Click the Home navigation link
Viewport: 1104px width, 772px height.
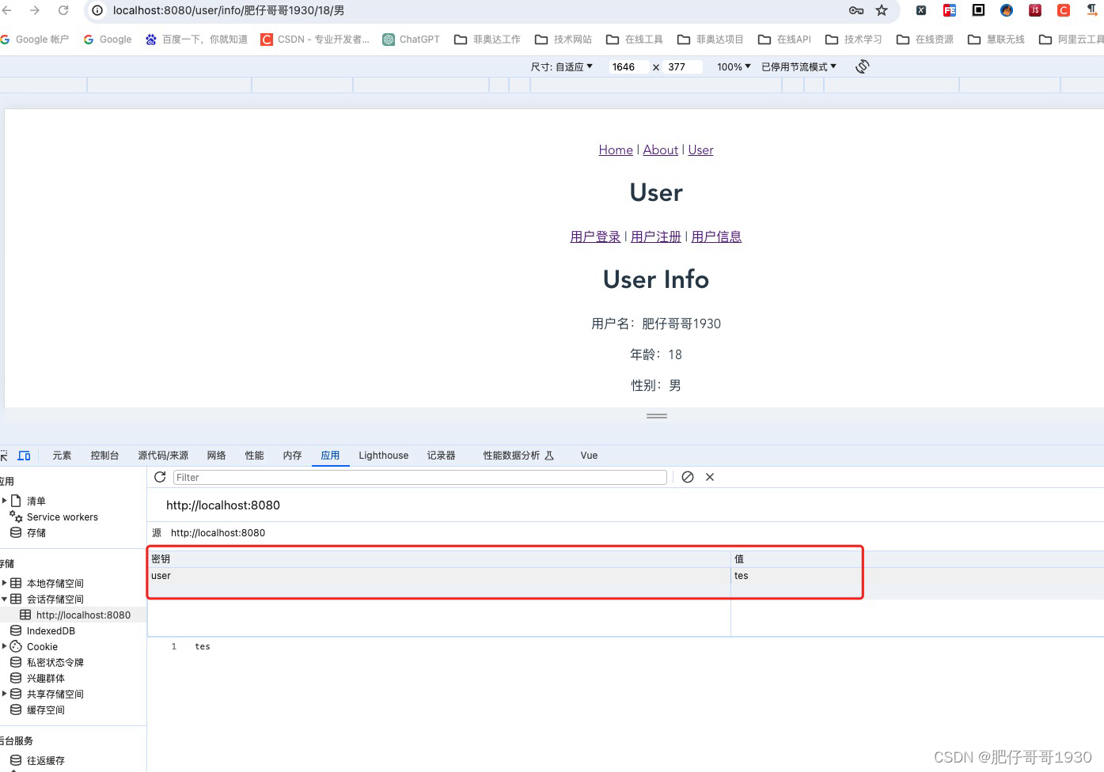pyautogui.click(x=616, y=149)
